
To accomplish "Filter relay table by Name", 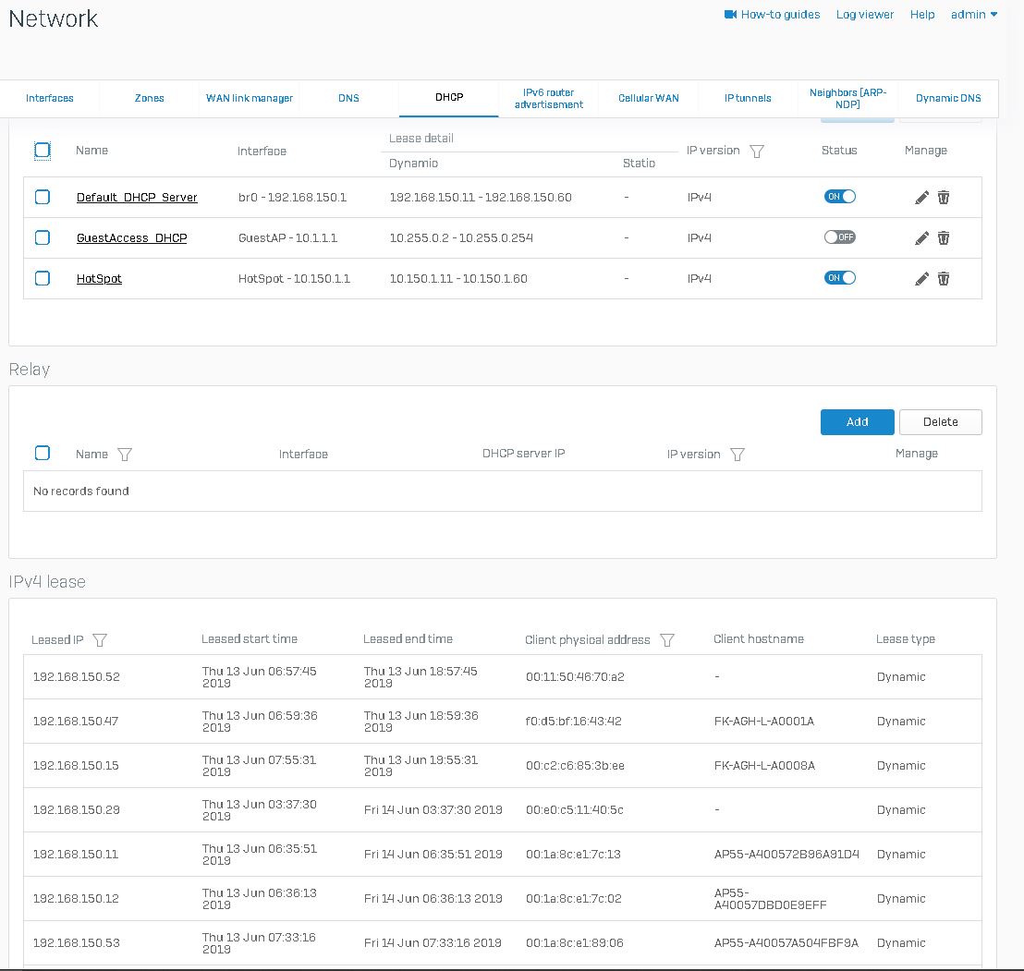I will pyautogui.click(x=125, y=455).
